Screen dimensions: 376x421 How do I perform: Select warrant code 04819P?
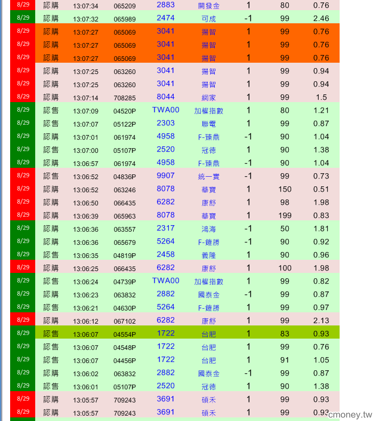tap(125, 256)
